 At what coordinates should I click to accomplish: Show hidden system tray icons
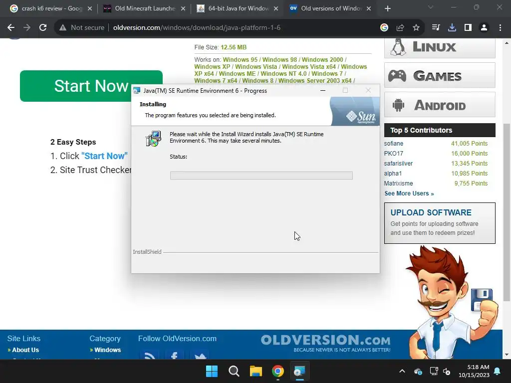pyautogui.click(x=402, y=371)
